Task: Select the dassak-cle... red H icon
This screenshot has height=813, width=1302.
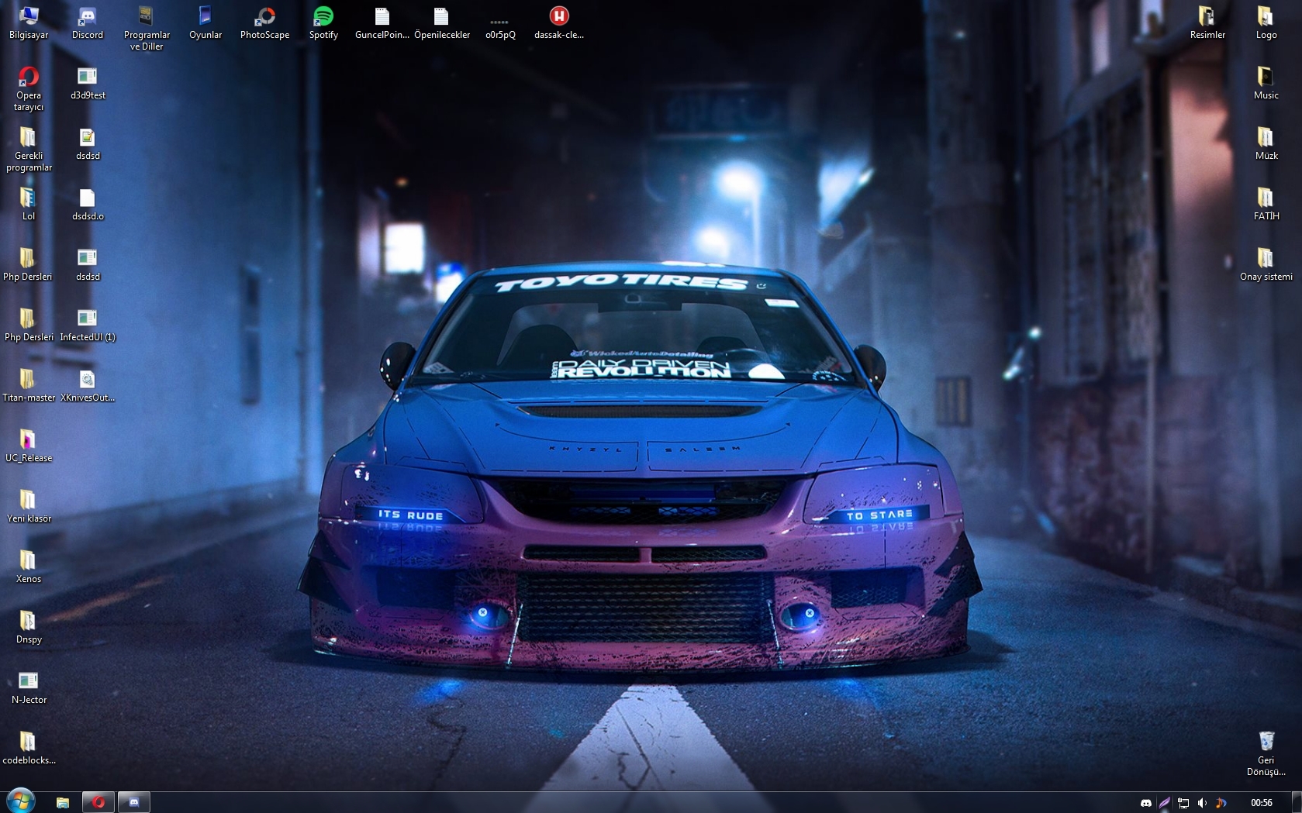Action: (559, 22)
